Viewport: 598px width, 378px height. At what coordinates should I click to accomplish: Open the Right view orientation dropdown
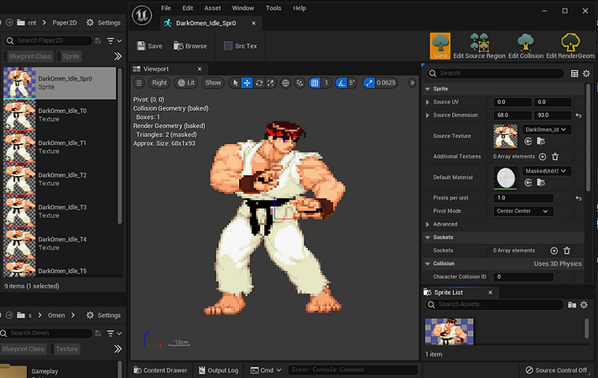click(159, 83)
